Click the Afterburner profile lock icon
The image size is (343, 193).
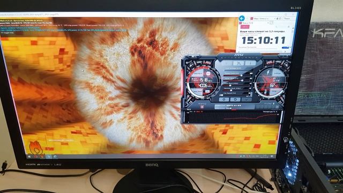(273, 103)
